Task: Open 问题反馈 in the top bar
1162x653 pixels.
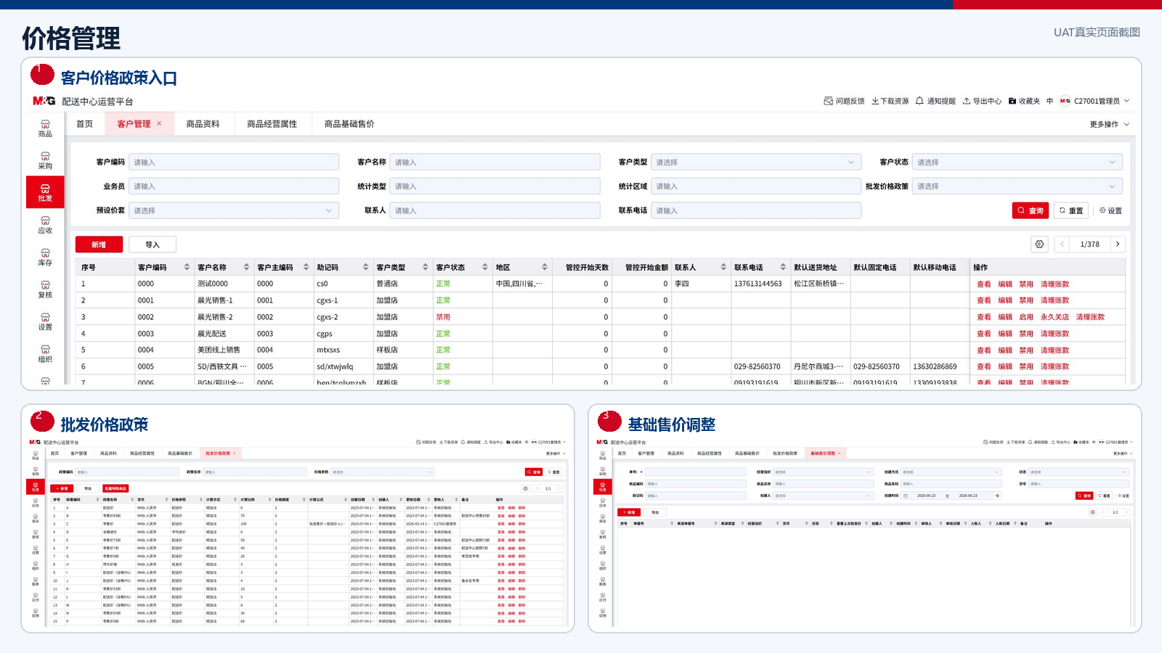Action: coord(844,101)
